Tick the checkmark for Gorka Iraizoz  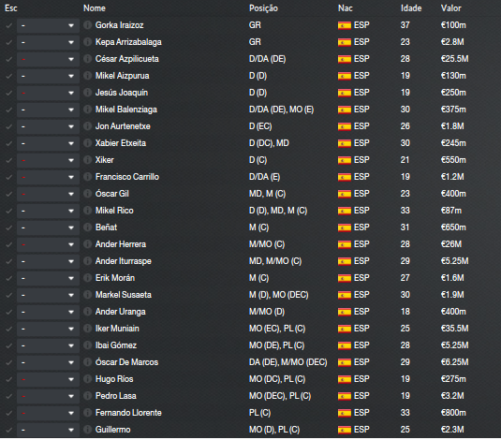tap(9, 25)
